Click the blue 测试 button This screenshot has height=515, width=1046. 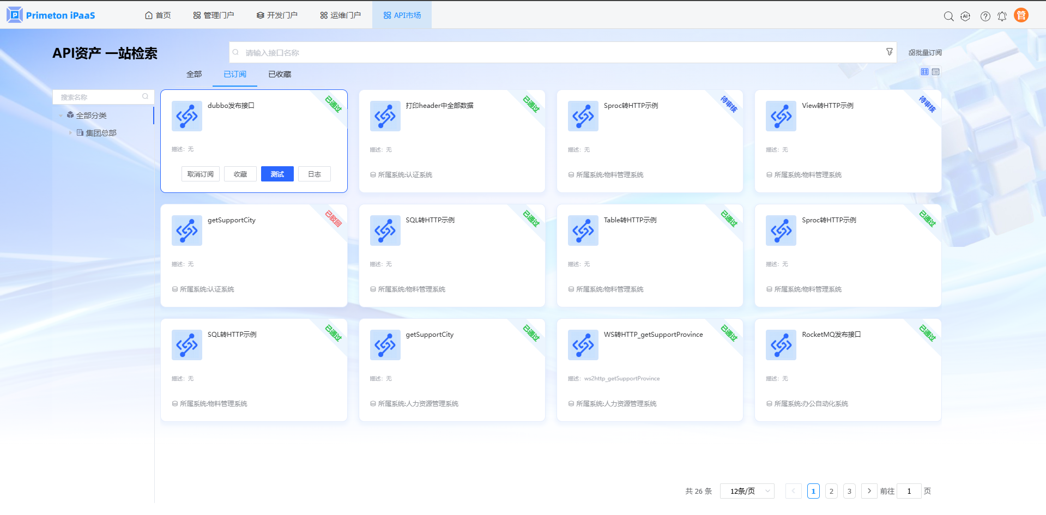coord(277,174)
